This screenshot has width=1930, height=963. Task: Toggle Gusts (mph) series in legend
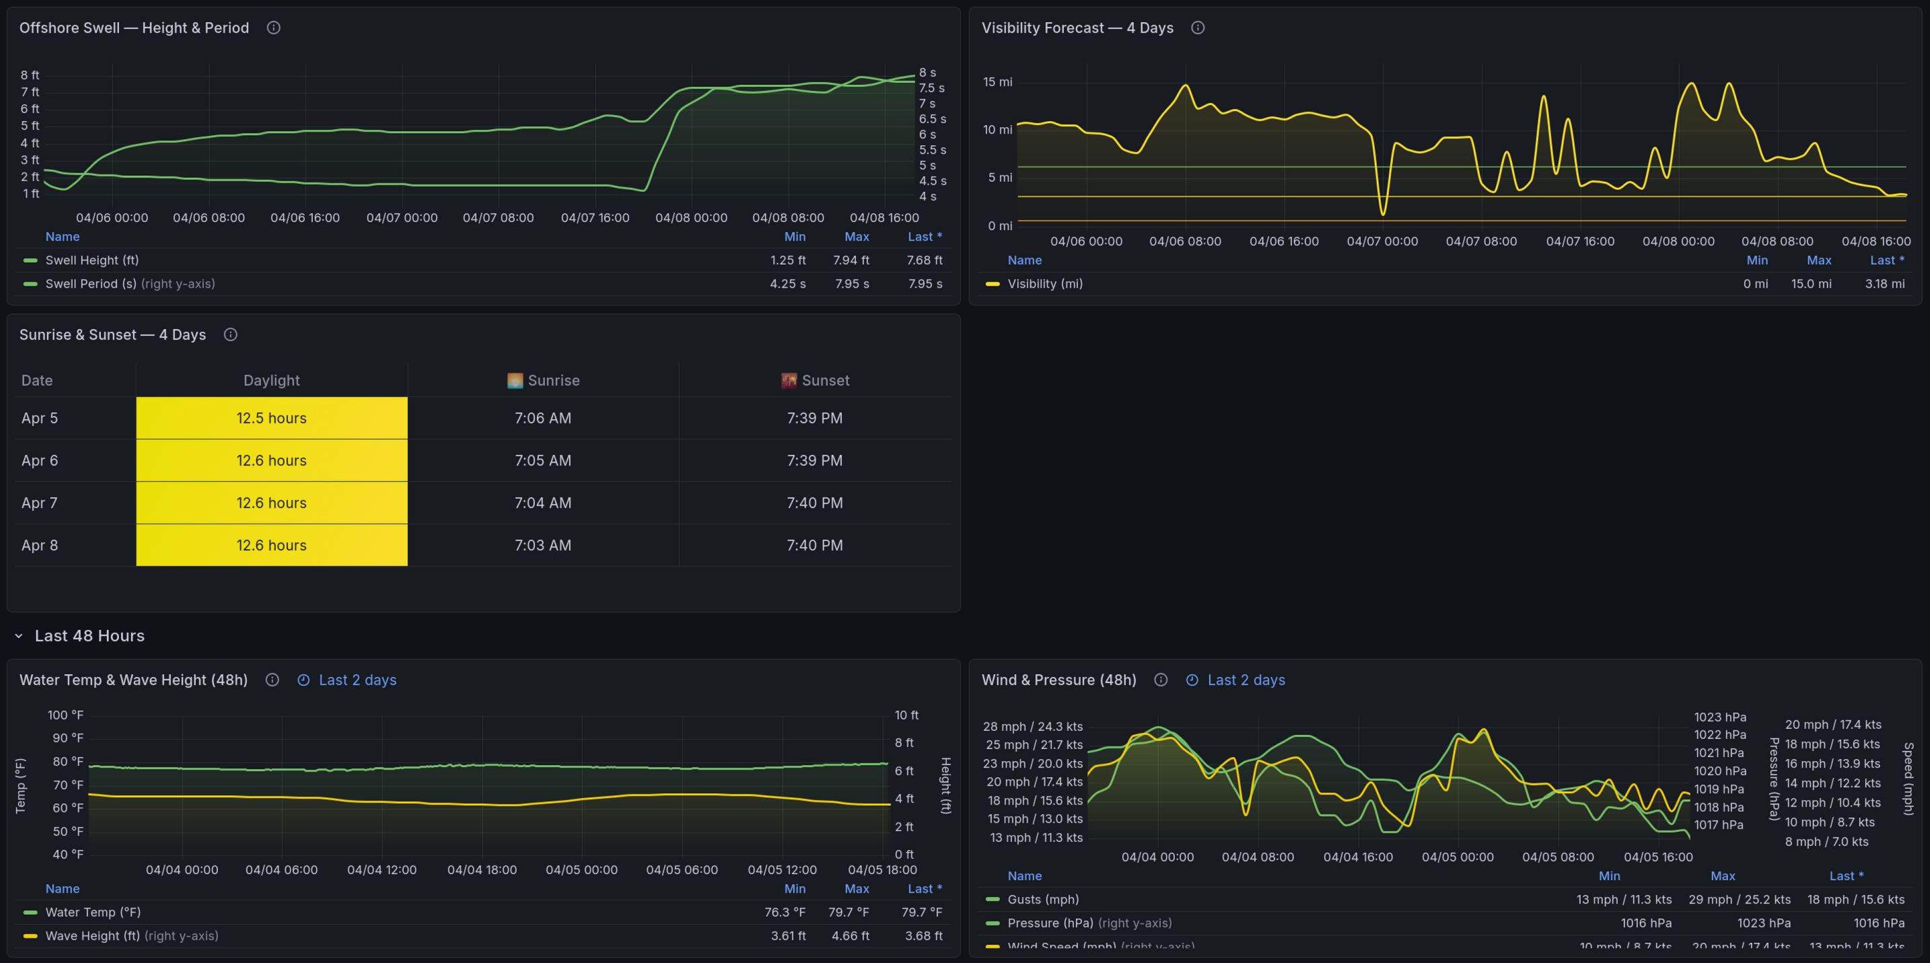(1042, 899)
